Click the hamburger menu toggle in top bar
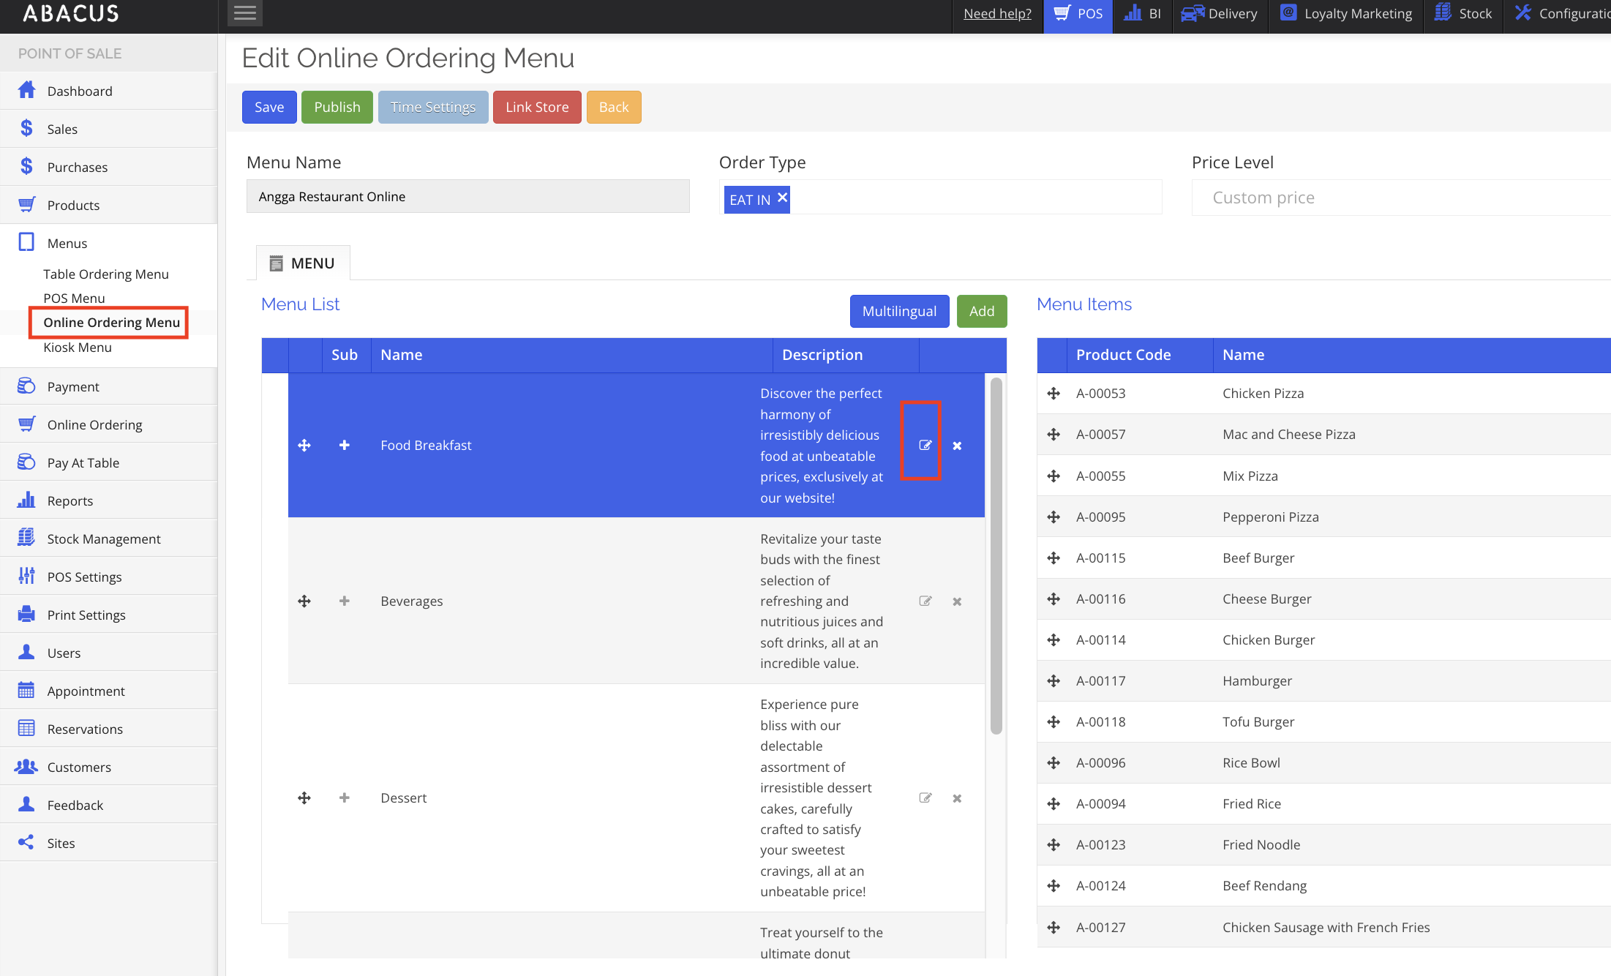1611x976 pixels. coord(244,13)
